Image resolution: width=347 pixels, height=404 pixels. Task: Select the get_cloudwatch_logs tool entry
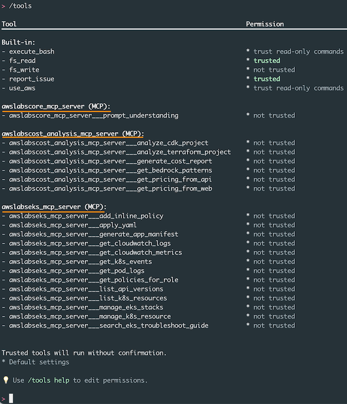[90, 243]
